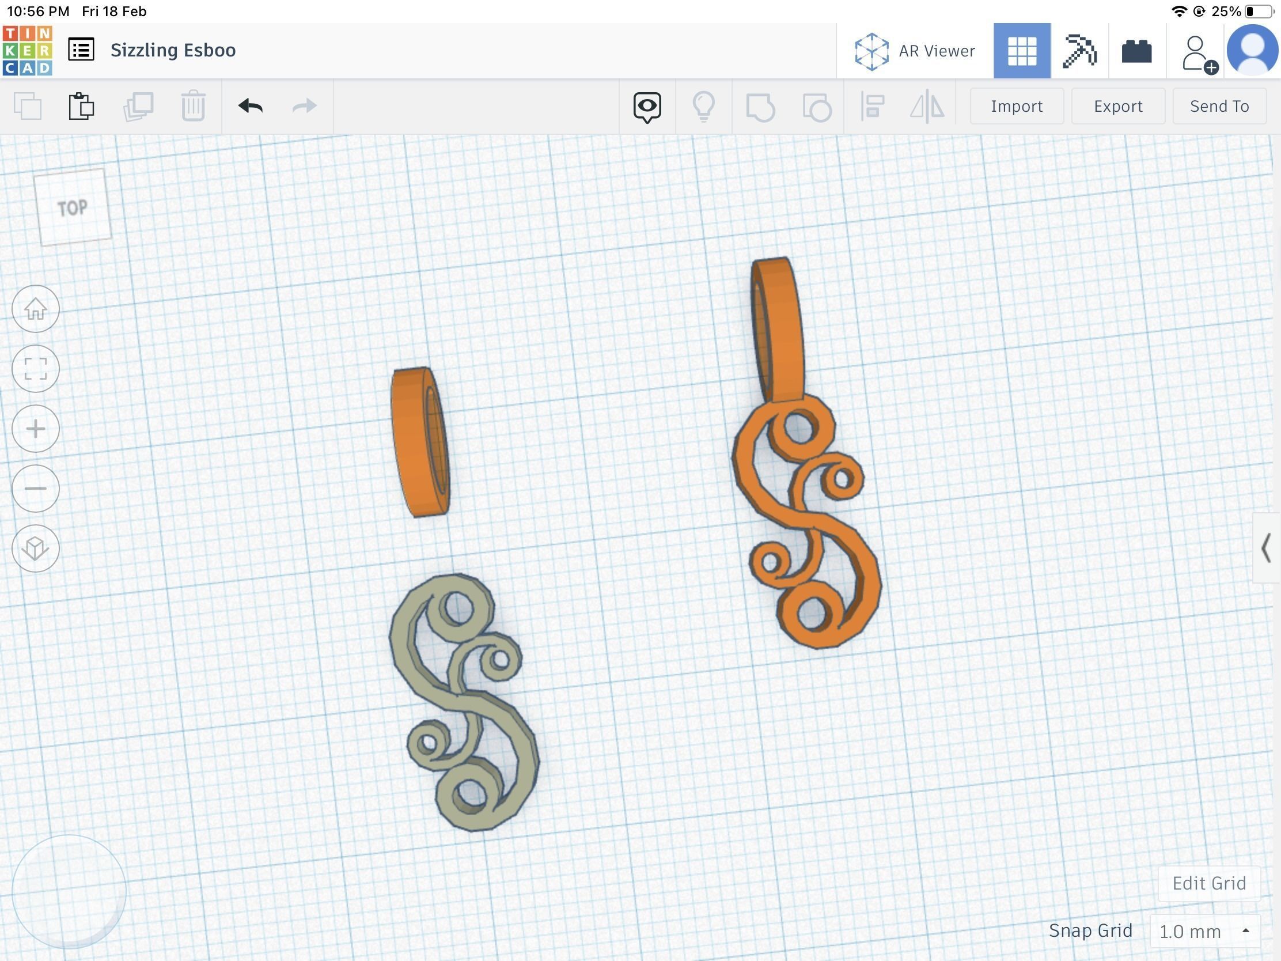
Task: Click the Copy icon in toolbar
Action: tap(27, 106)
